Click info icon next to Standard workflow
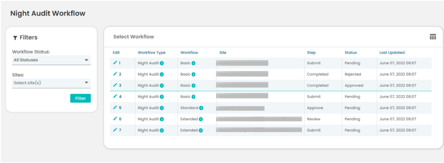The width and height of the screenshot is (444, 163). tap(201, 108)
